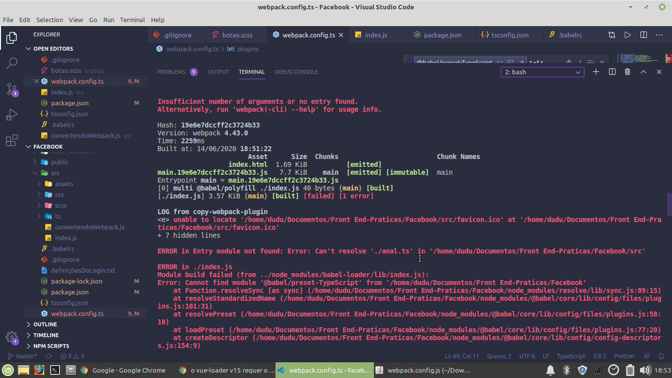Launch Firefox from the taskbar

(39, 370)
